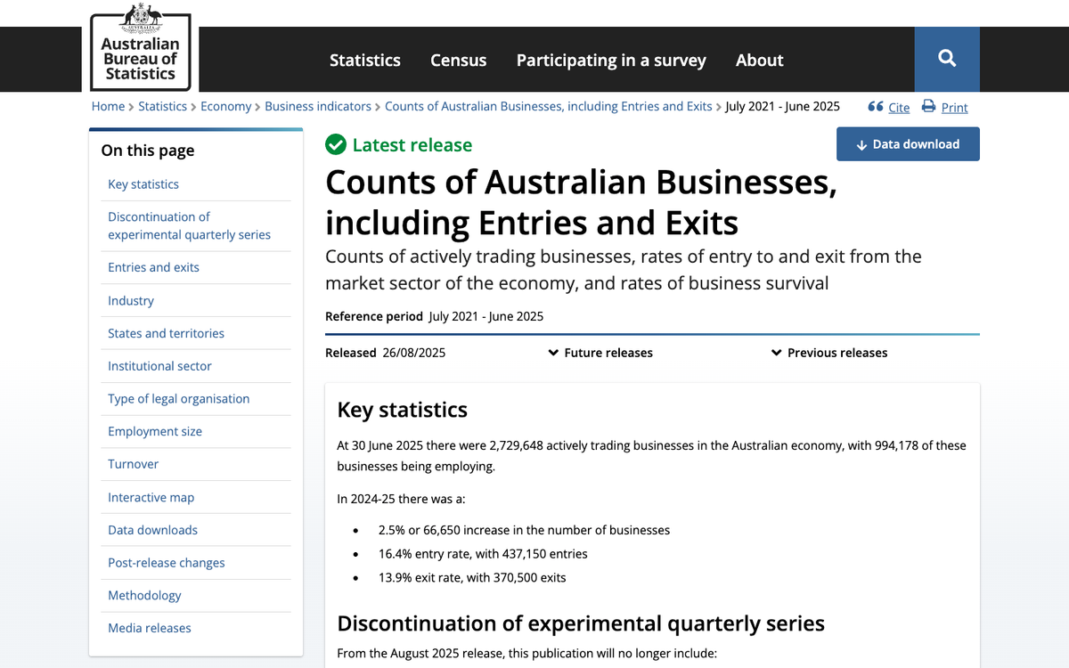This screenshot has width=1069, height=668.
Task: Jump to Discontinuation of experimental quarterly series
Action: [x=190, y=226]
